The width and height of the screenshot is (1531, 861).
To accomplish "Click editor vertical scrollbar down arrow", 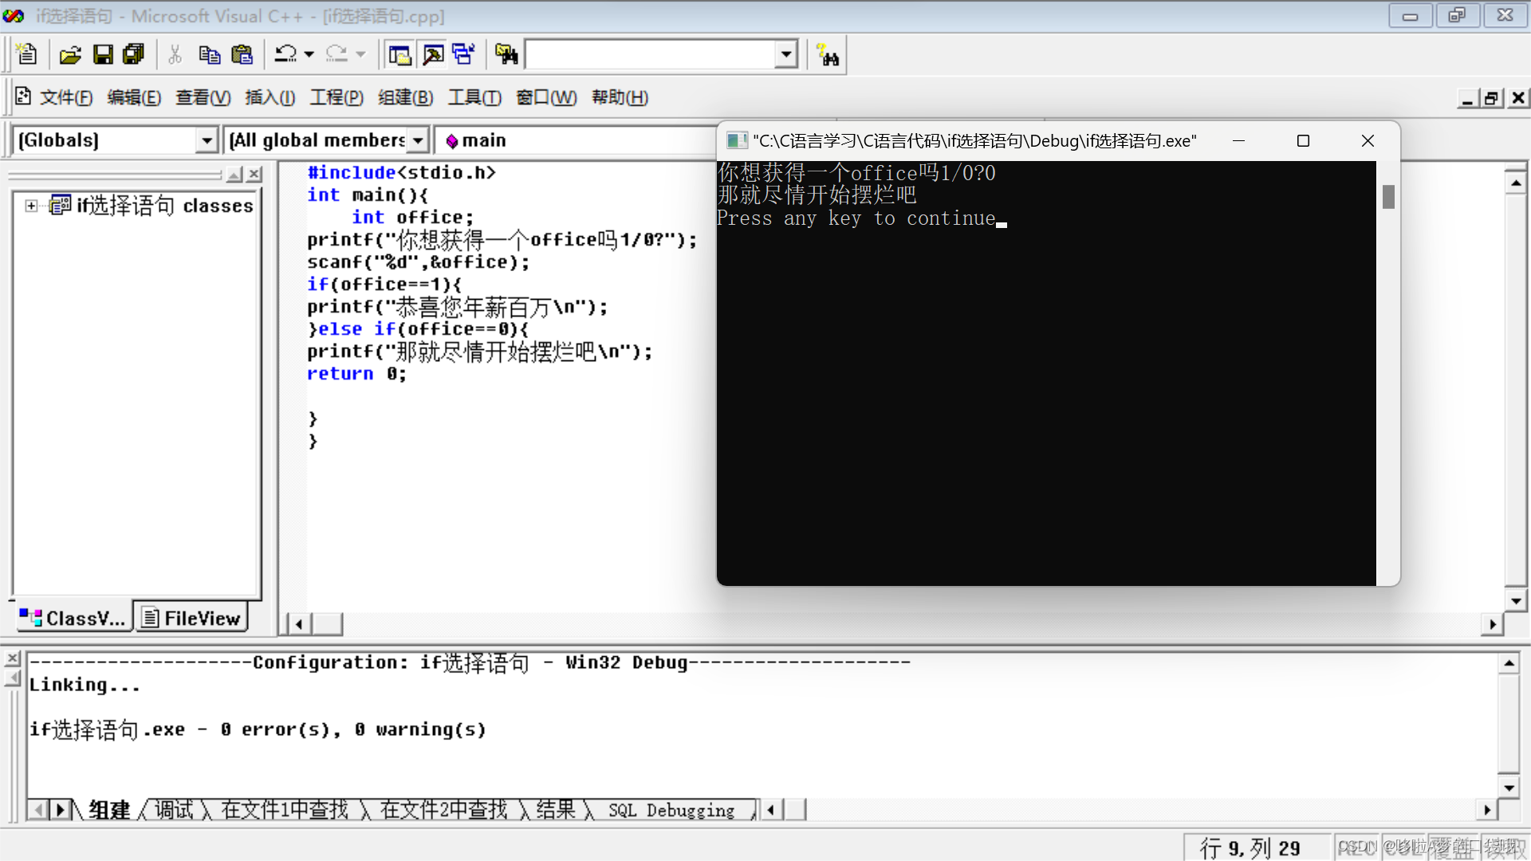I will tap(1516, 600).
